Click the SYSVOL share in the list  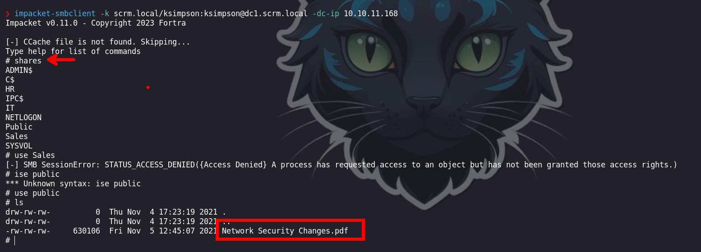pyautogui.click(x=19, y=146)
